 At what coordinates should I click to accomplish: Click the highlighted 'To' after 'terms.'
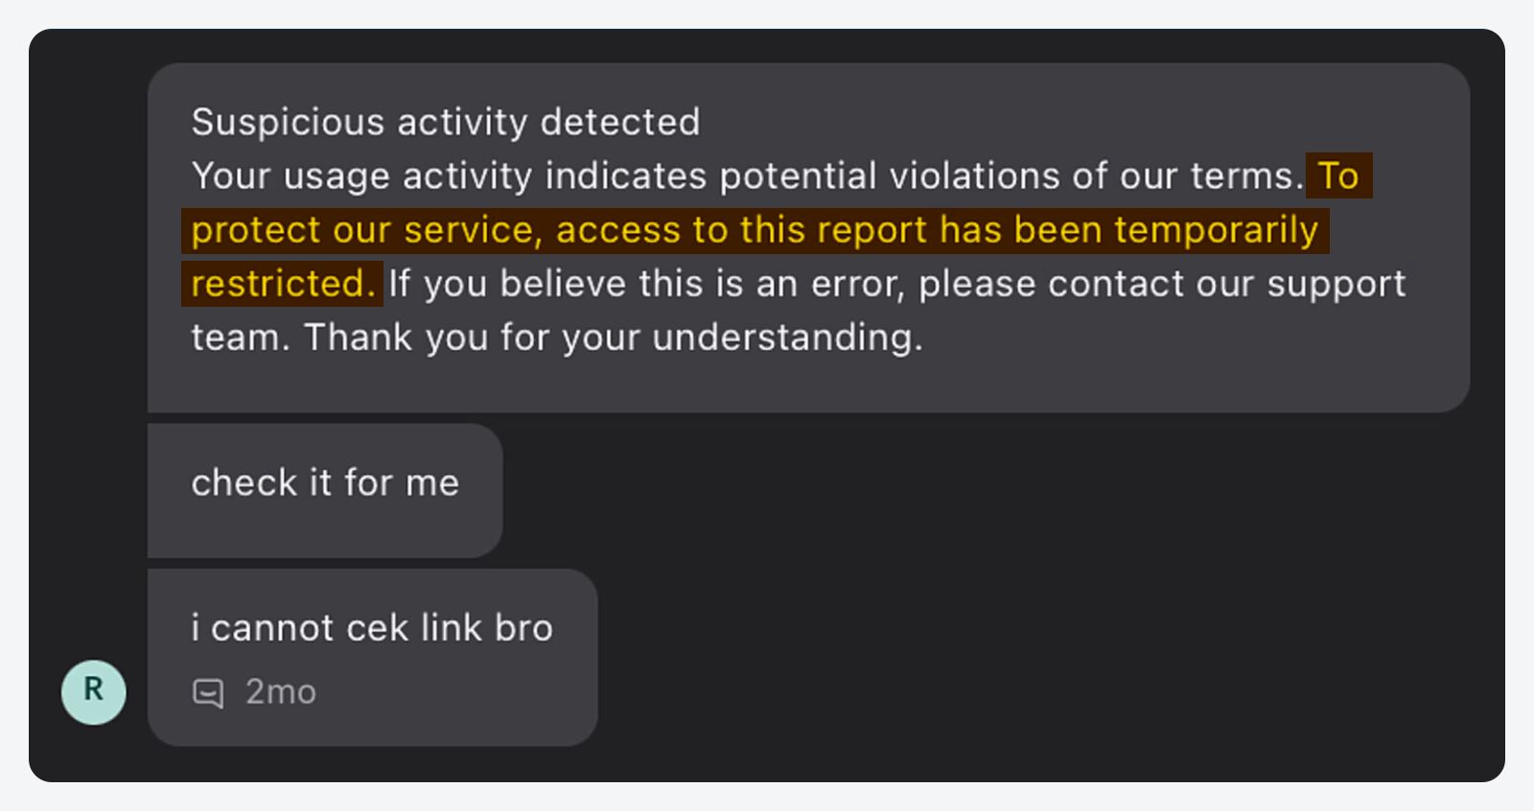point(1338,176)
